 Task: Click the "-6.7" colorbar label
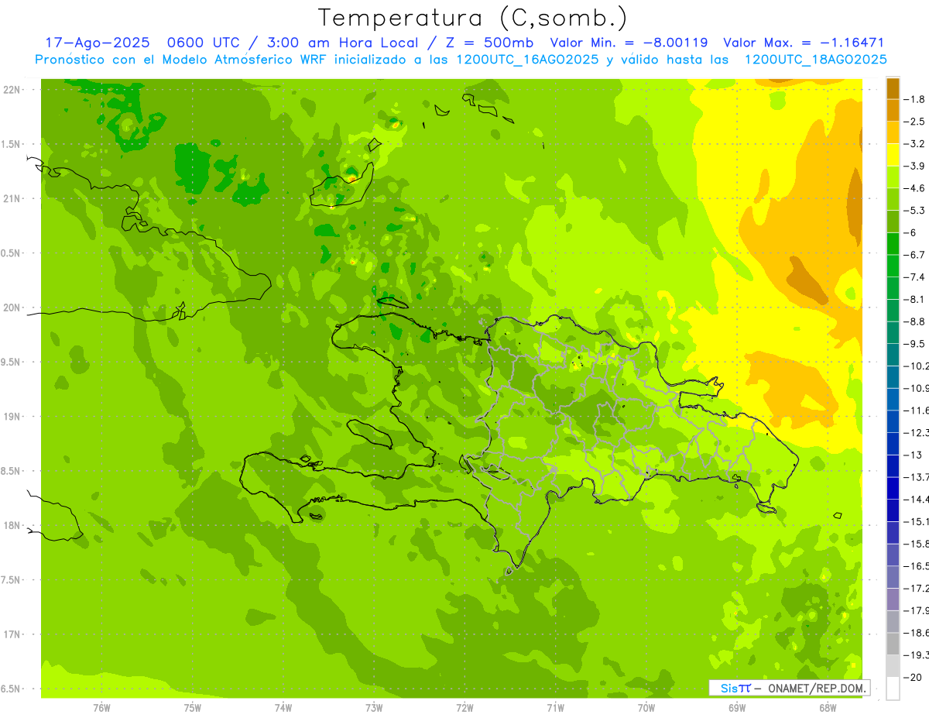915,255
